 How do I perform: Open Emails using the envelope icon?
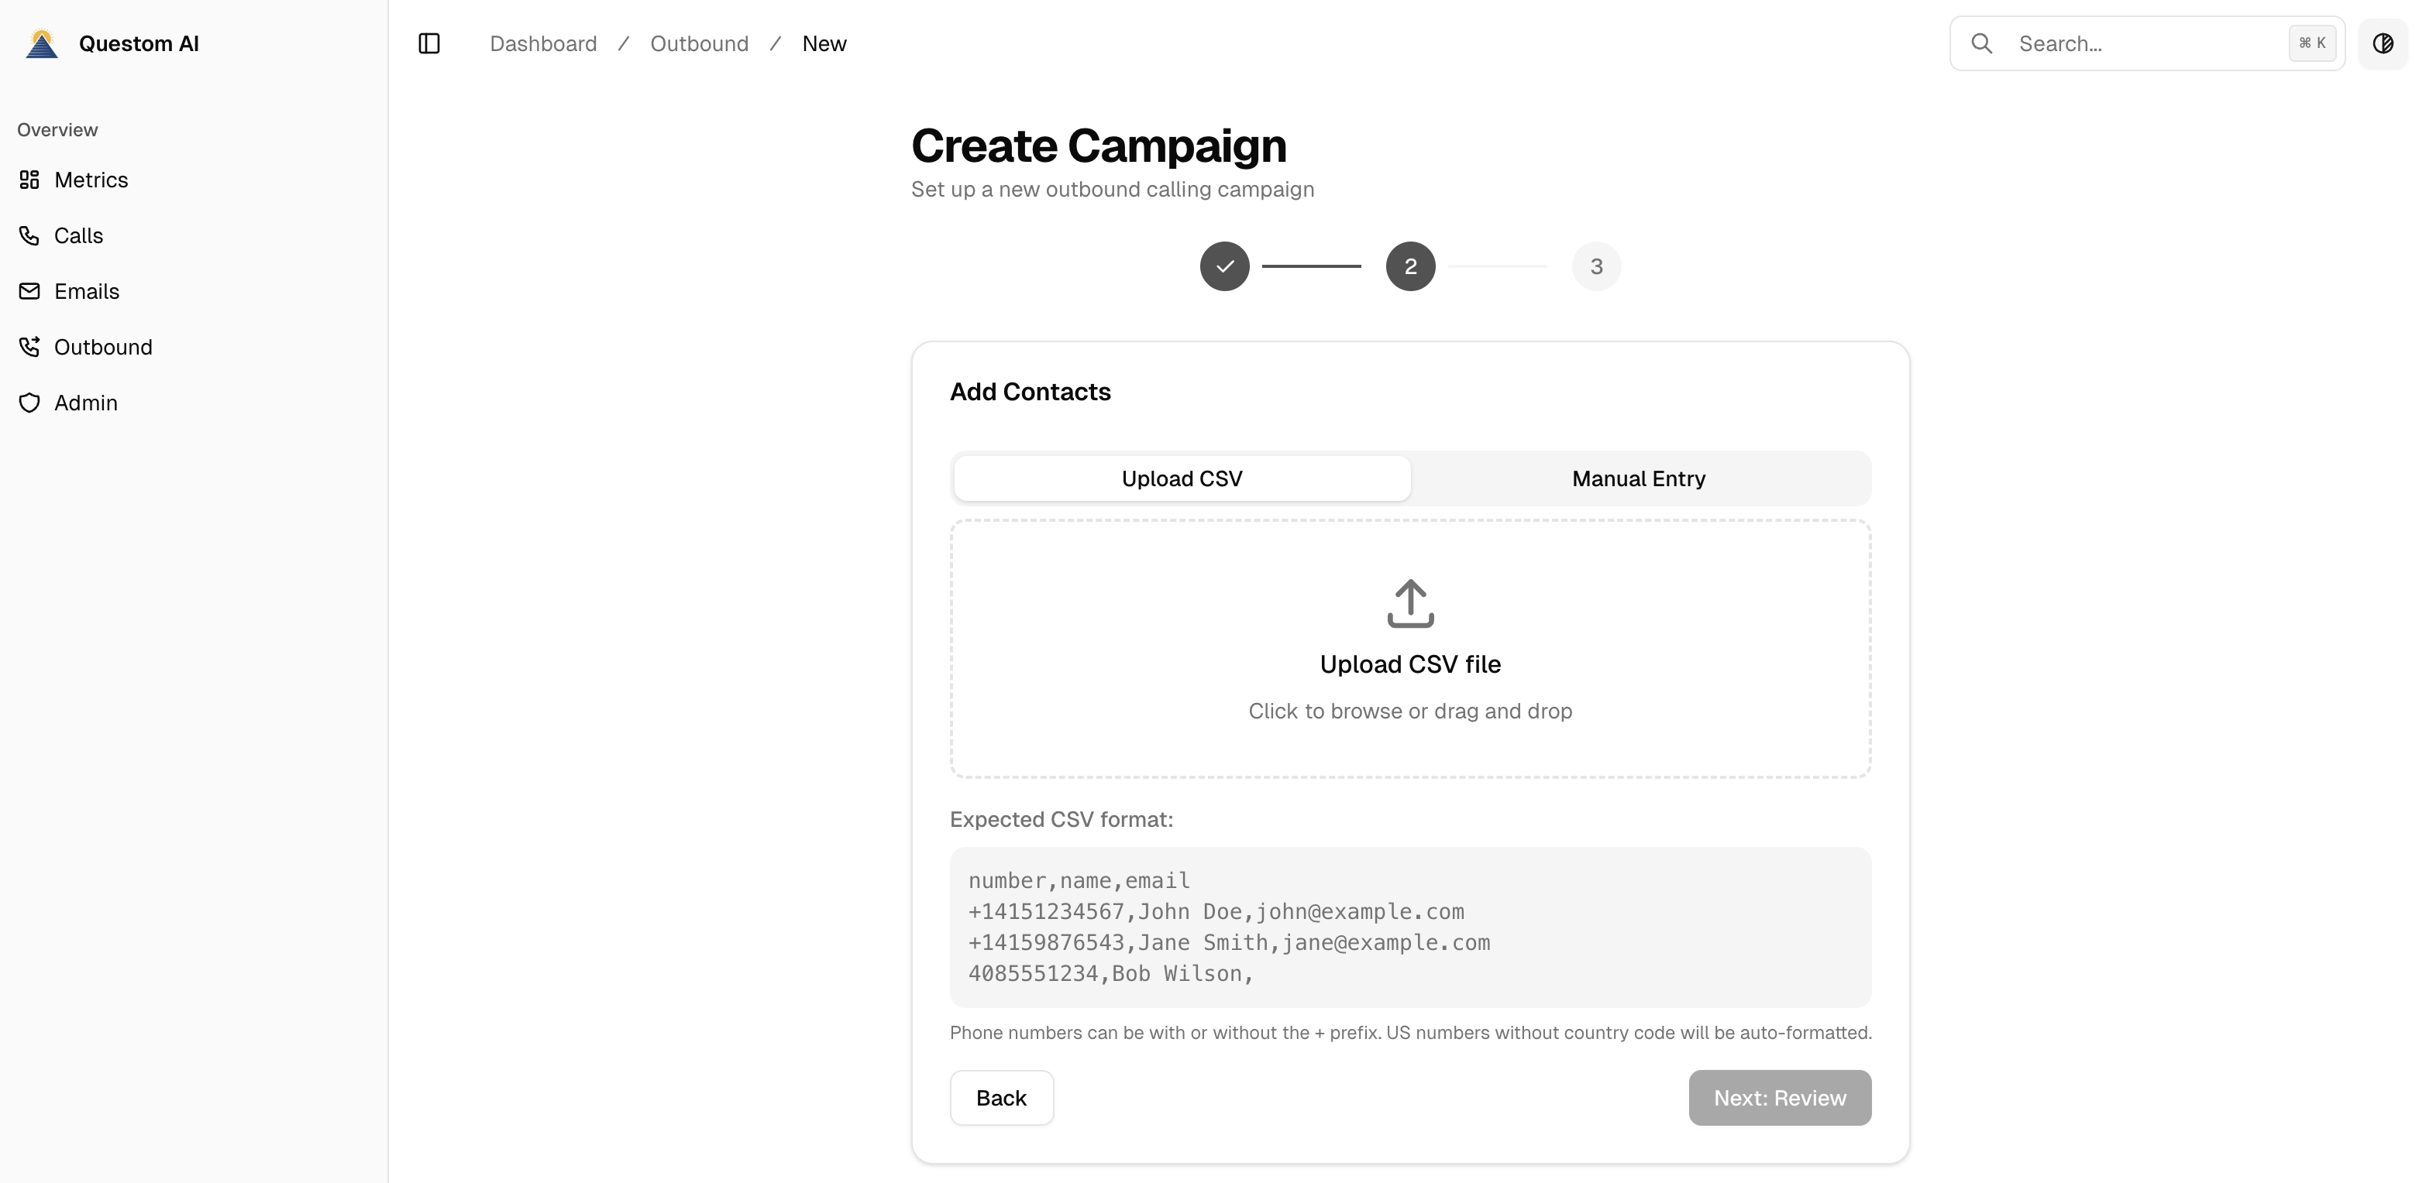click(29, 291)
